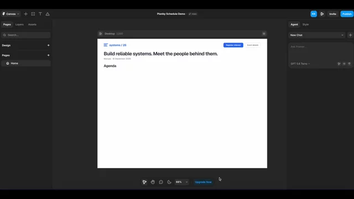The height and width of the screenshot is (199, 354).
Task: Play the Desktop breakpoint preview
Action: tap(101, 34)
